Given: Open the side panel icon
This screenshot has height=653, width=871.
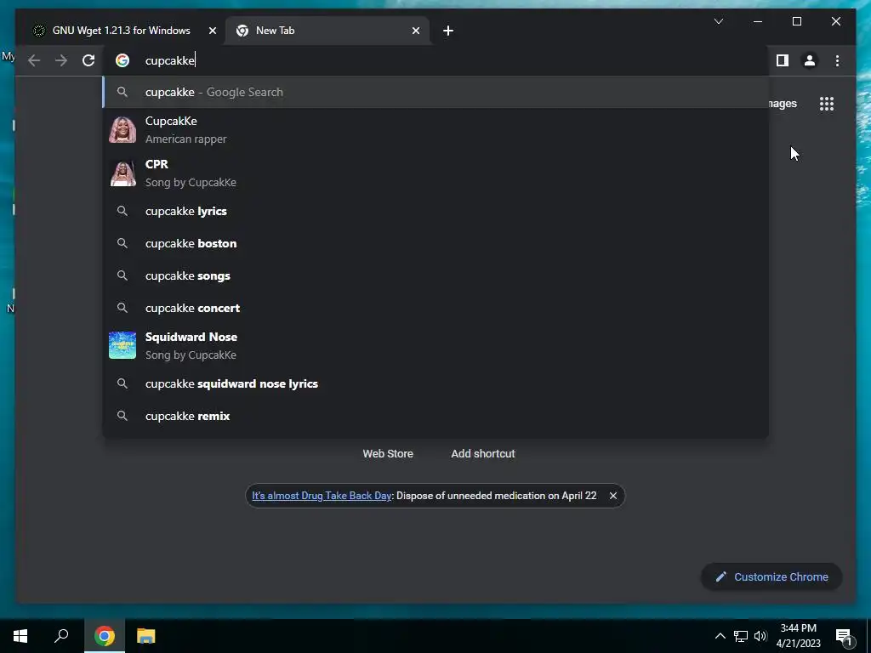Looking at the screenshot, I should pos(783,60).
